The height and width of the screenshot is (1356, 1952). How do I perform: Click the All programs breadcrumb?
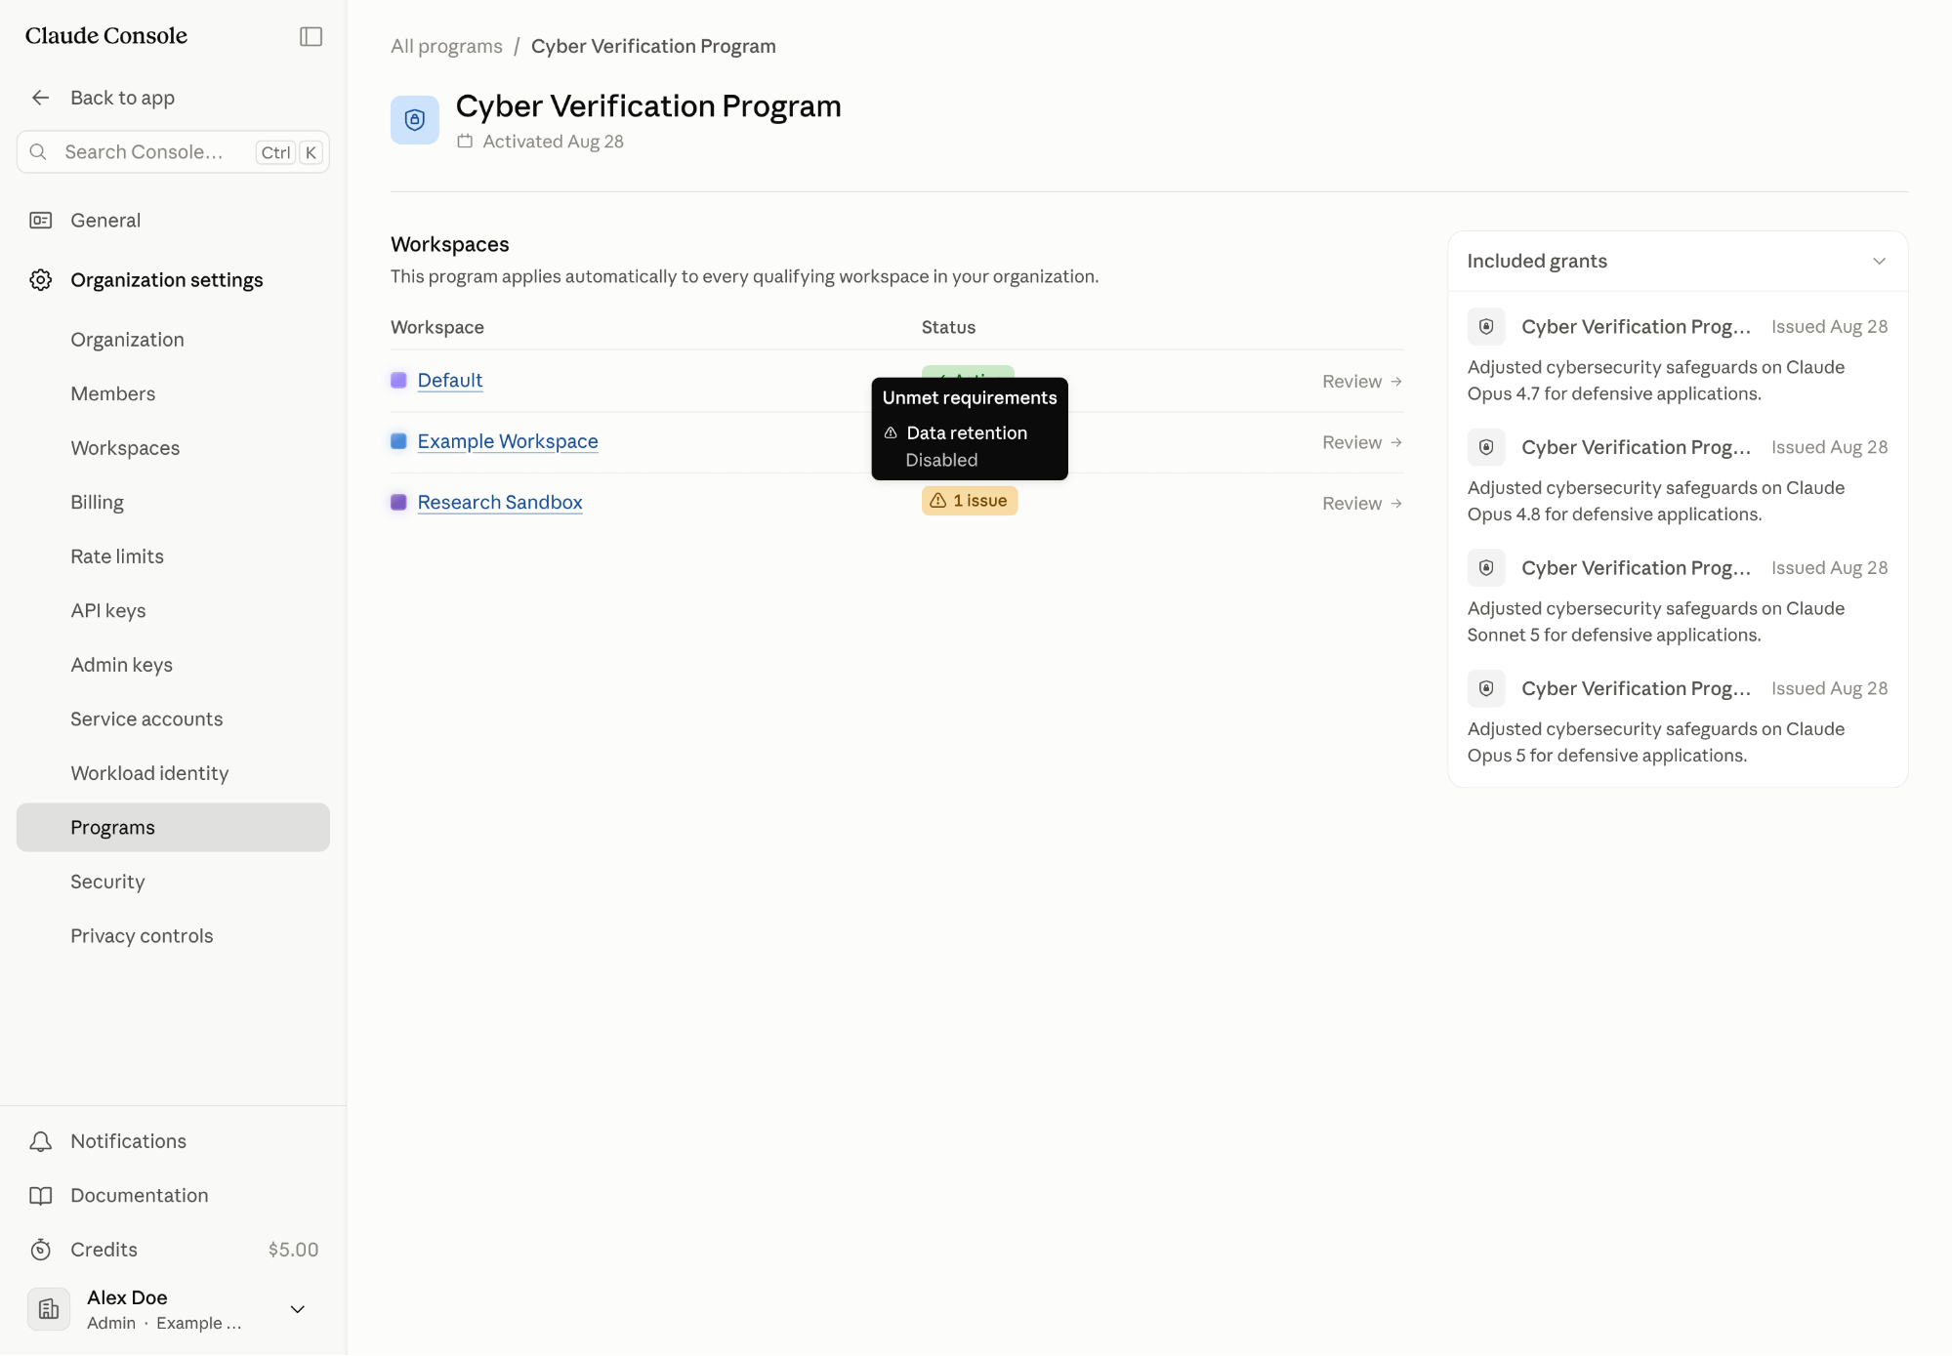[x=446, y=46]
